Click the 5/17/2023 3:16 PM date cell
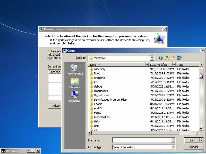 tap(162, 82)
